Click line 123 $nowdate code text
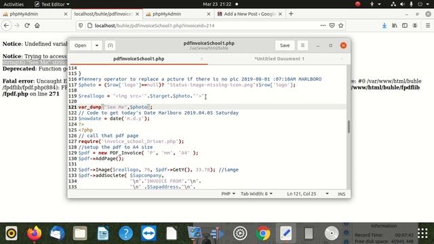 click(114, 119)
